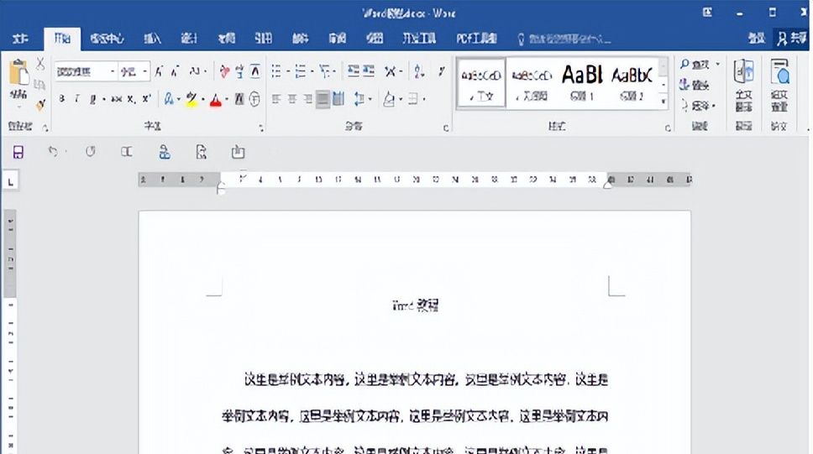Screen dimensions: 813x454
Task: Click the last quick access toolbar icon
Action: [238, 152]
